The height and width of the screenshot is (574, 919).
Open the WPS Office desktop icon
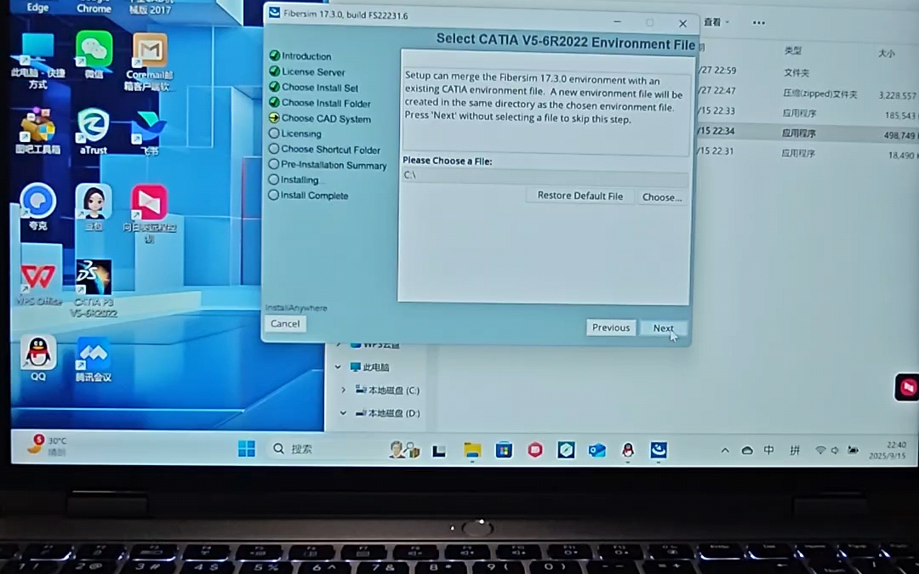click(x=38, y=283)
